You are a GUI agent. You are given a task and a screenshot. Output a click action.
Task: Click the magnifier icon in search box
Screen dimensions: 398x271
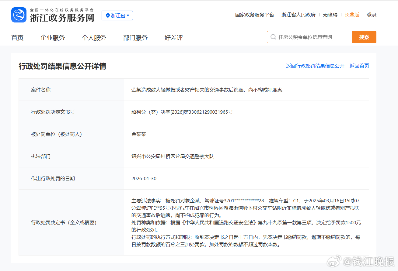click(x=273, y=37)
